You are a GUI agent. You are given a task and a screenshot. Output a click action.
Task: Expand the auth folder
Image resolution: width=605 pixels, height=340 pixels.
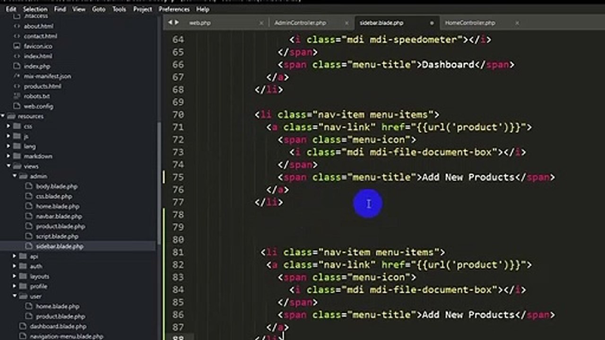pos(15,266)
